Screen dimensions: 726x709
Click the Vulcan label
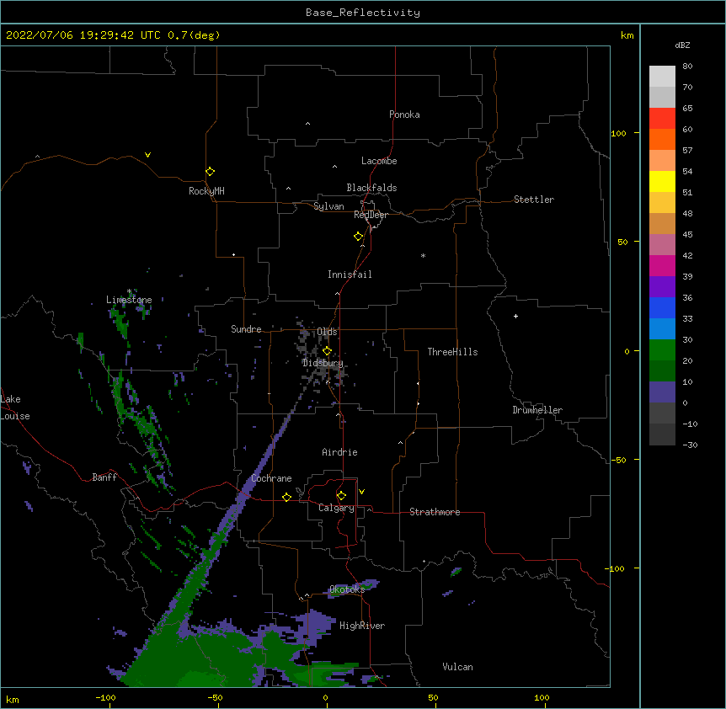pyautogui.click(x=457, y=667)
